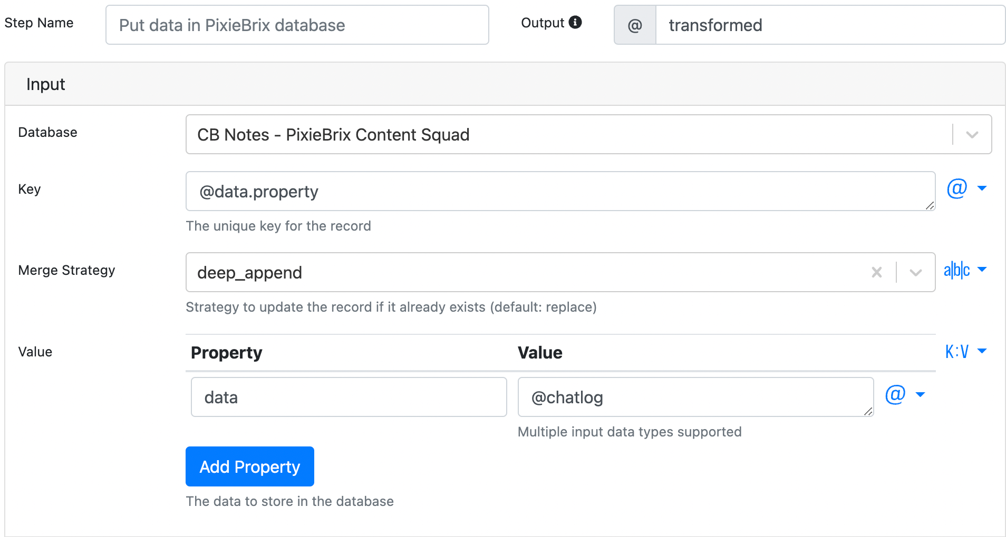Click the Key field label
Image resolution: width=1006 pixels, height=537 pixels.
coord(29,189)
